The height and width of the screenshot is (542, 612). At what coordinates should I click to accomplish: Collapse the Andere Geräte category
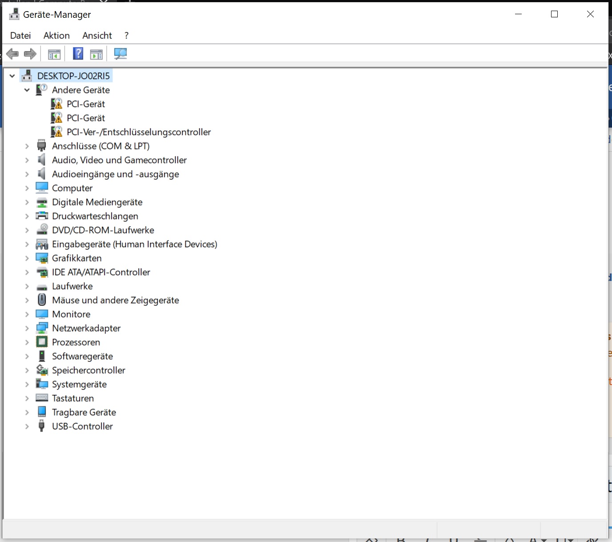coord(27,90)
